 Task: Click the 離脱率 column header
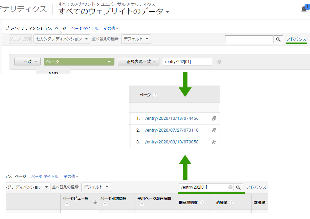coord(259,202)
